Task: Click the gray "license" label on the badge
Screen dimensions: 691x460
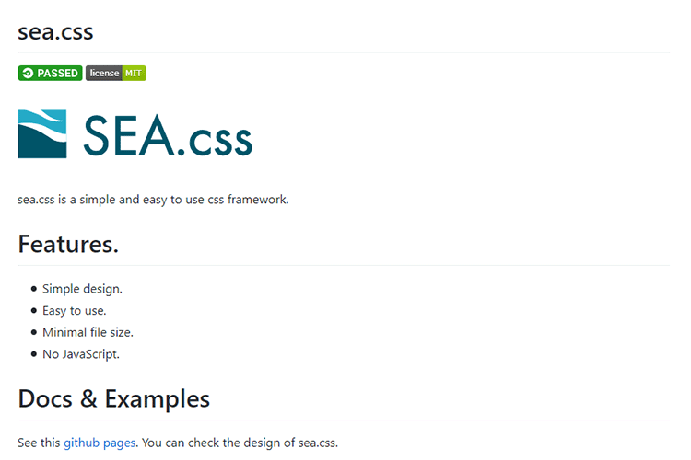Action: (x=104, y=74)
